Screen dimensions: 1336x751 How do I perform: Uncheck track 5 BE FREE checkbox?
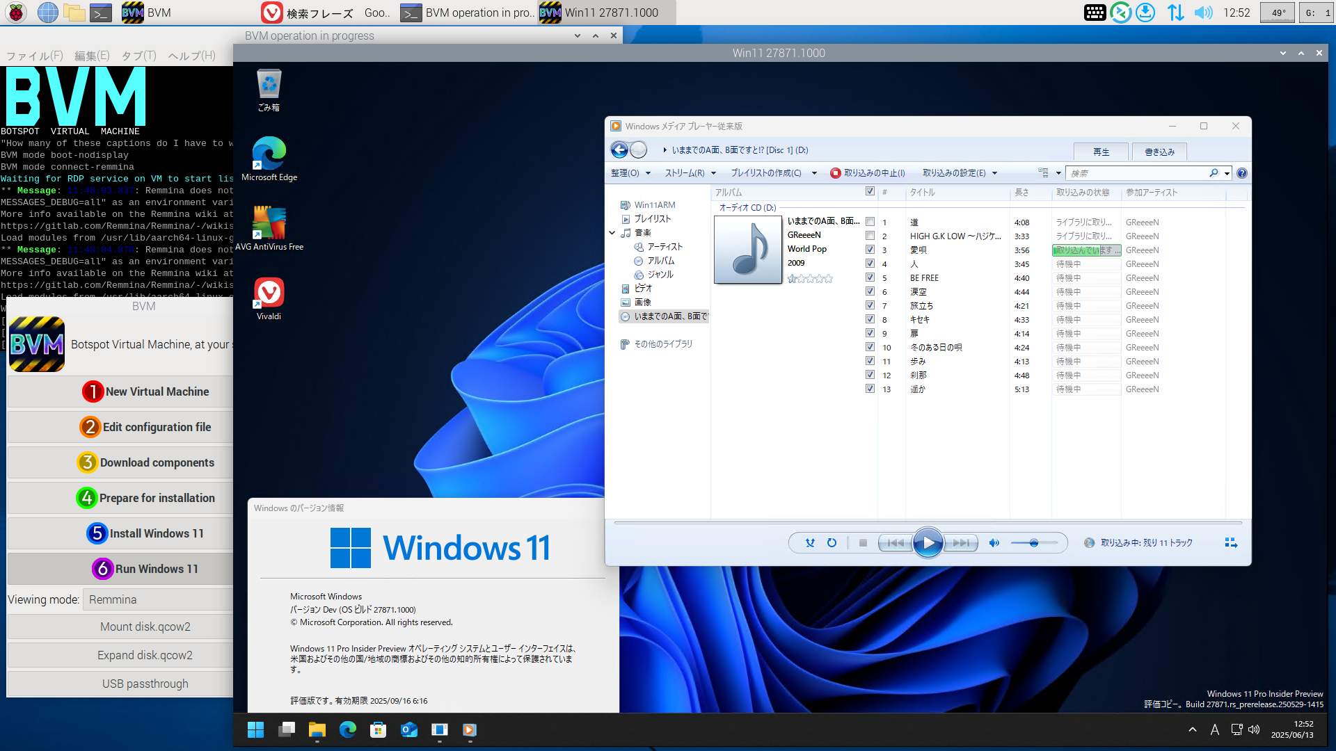click(870, 277)
